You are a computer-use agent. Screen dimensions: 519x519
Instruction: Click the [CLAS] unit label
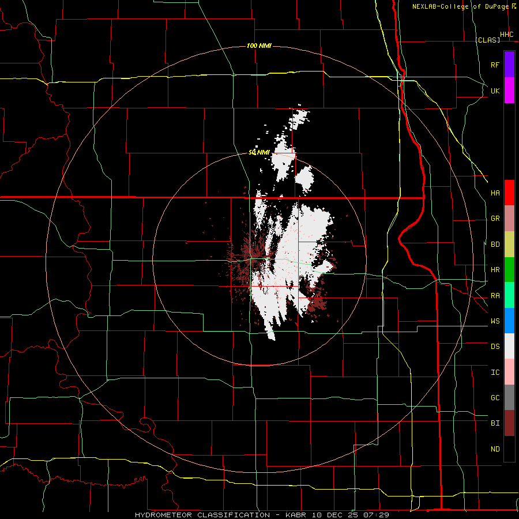487,40
